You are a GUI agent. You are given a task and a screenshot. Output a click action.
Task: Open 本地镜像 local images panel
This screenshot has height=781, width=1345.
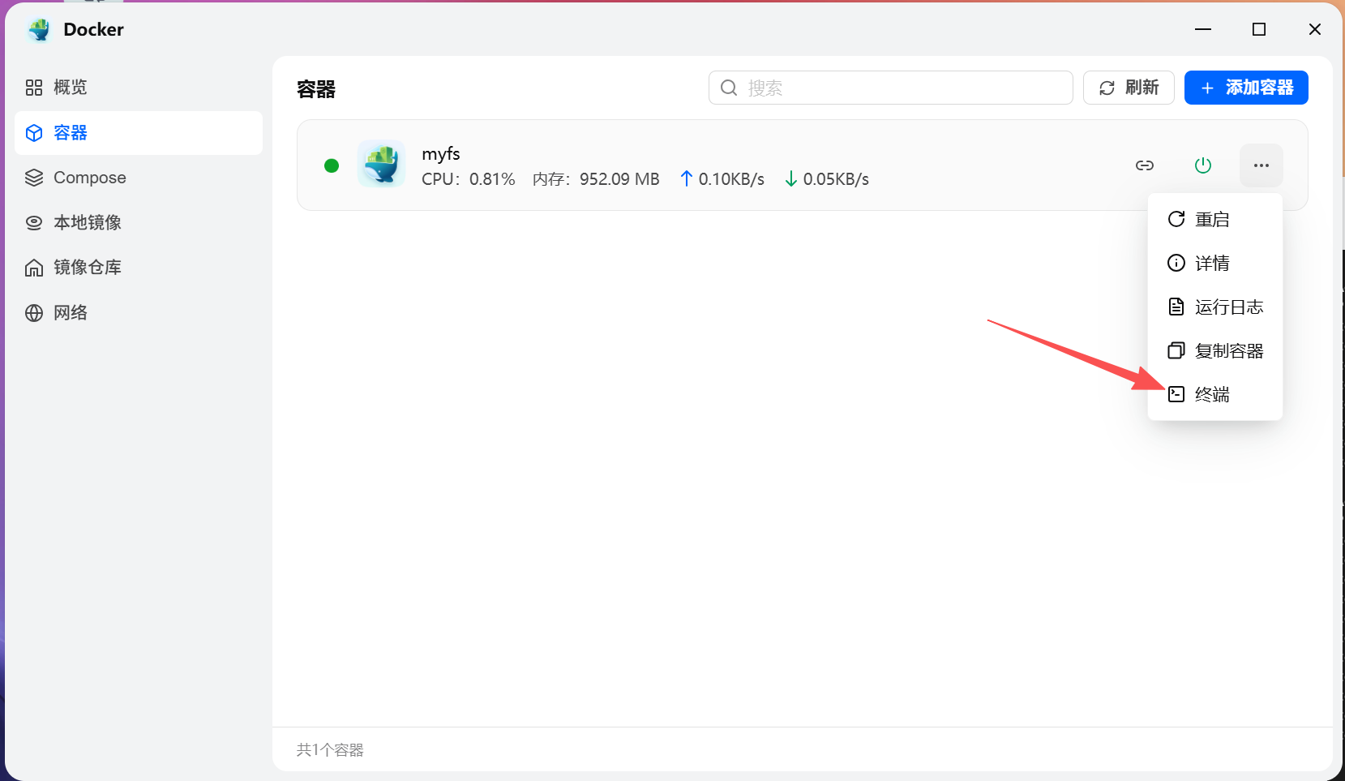point(87,222)
